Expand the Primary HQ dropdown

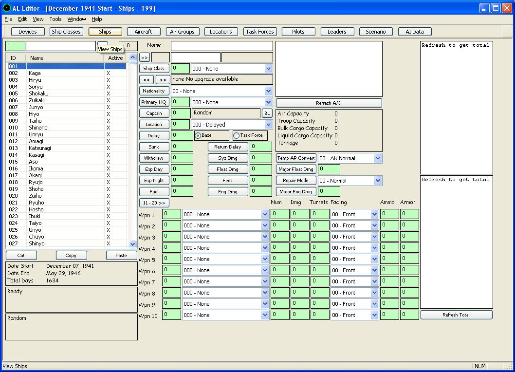[268, 102]
